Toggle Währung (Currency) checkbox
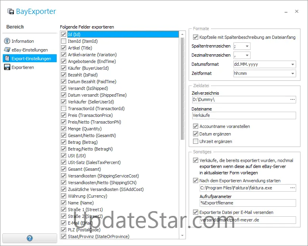Screen dimensions: 308x246 pos(63,196)
